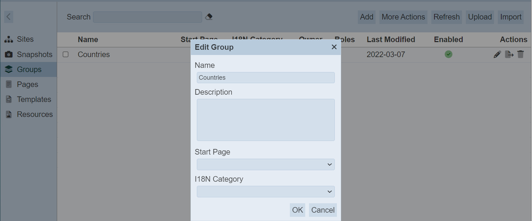Tick the checkbox for Countries row
The height and width of the screenshot is (221, 532).
coord(65,54)
